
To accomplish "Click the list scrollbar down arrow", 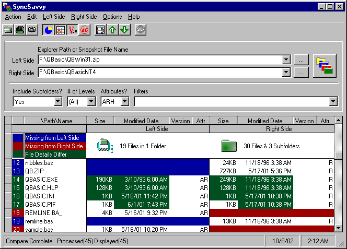I will (338, 228).
